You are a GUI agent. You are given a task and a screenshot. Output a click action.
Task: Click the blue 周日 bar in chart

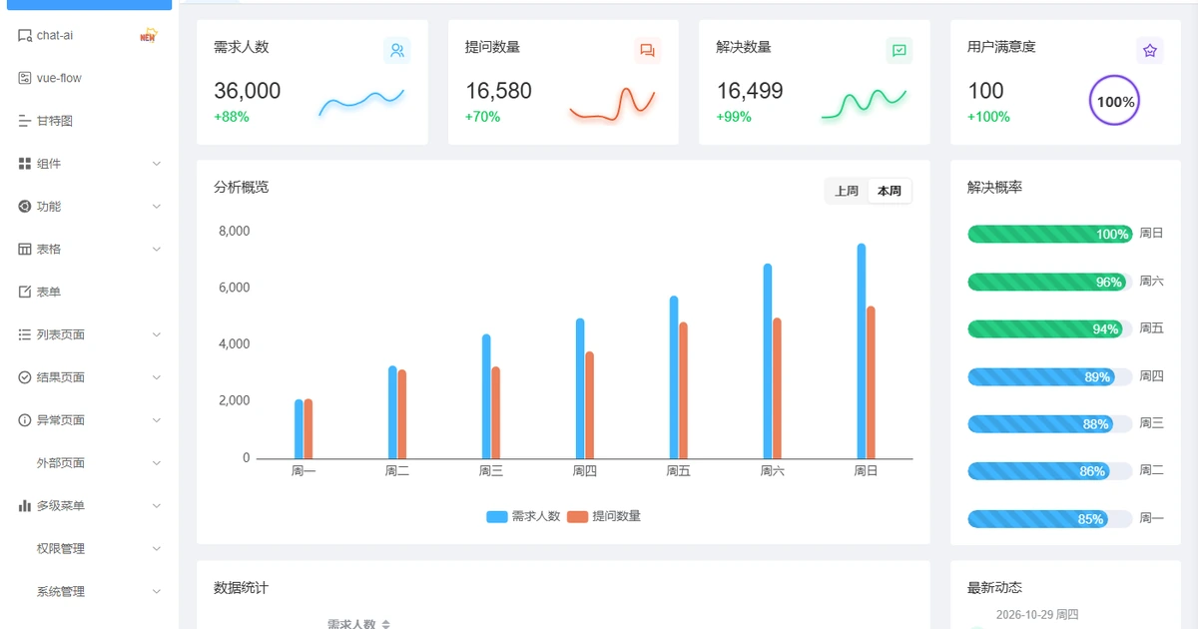[862, 350]
